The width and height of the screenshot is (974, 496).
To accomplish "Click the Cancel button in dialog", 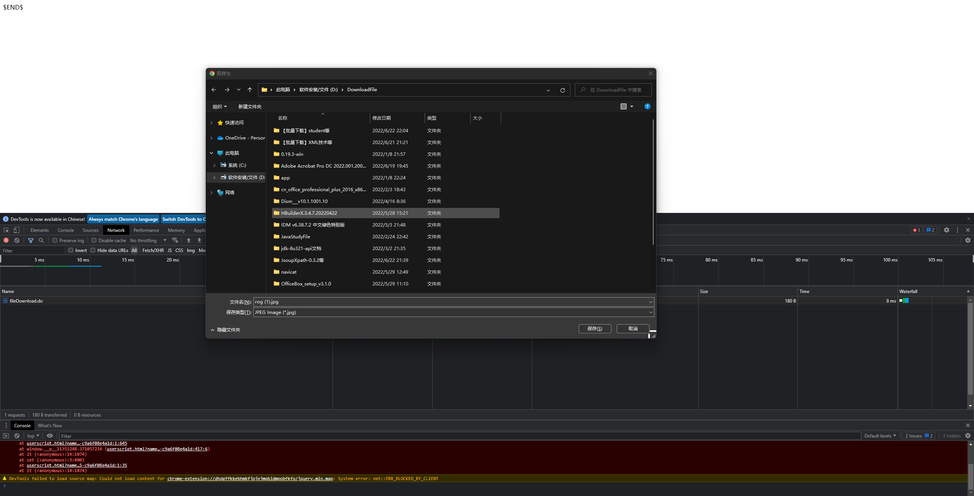I will (633, 329).
